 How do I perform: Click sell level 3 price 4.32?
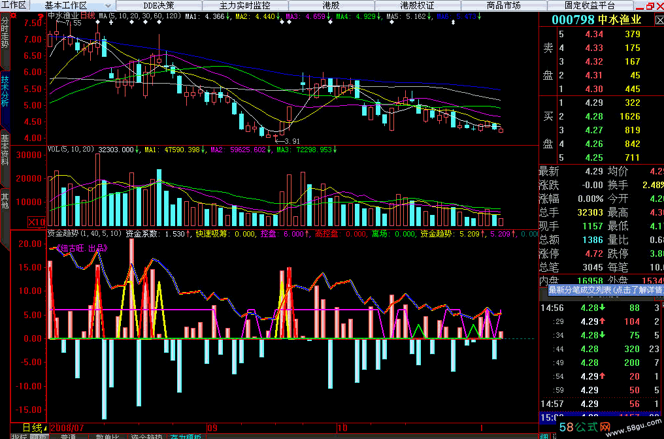click(593, 62)
